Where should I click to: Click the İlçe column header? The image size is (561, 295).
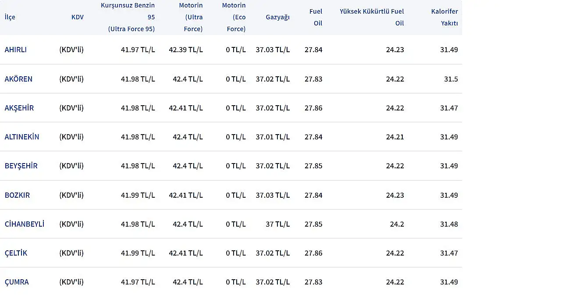point(10,17)
